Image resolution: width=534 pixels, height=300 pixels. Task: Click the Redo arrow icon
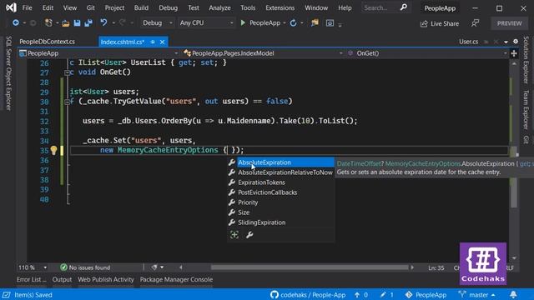pyautogui.click(x=123, y=22)
